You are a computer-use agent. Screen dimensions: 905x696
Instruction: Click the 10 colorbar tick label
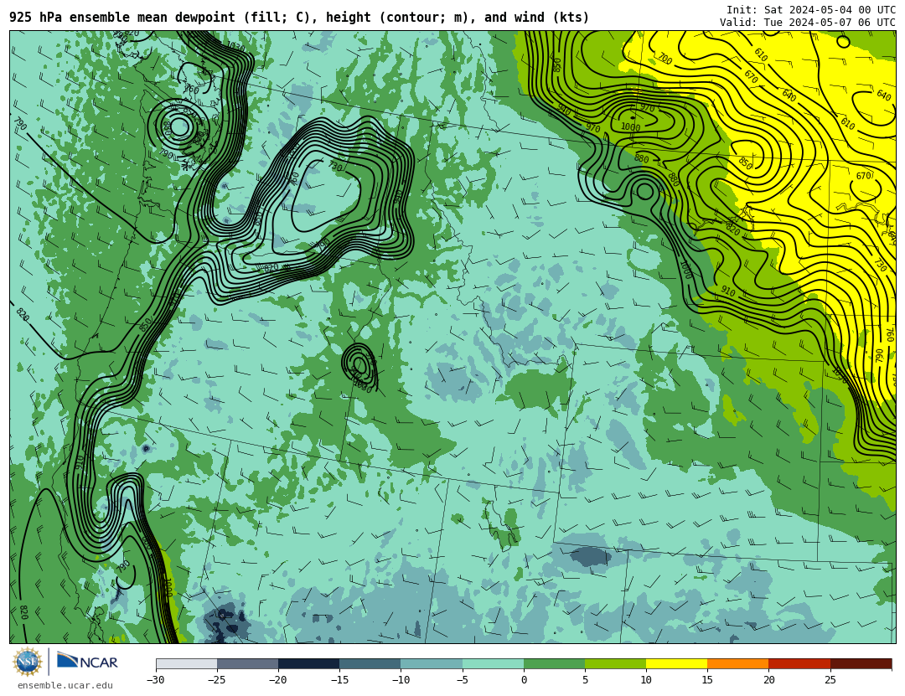click(646, 680)
